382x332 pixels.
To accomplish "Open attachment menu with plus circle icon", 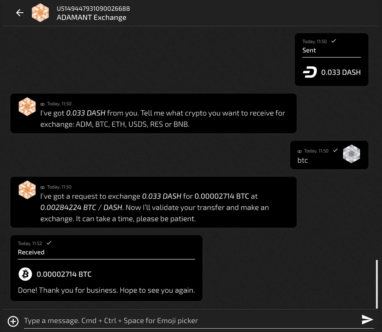I will (x=13, y=321).
